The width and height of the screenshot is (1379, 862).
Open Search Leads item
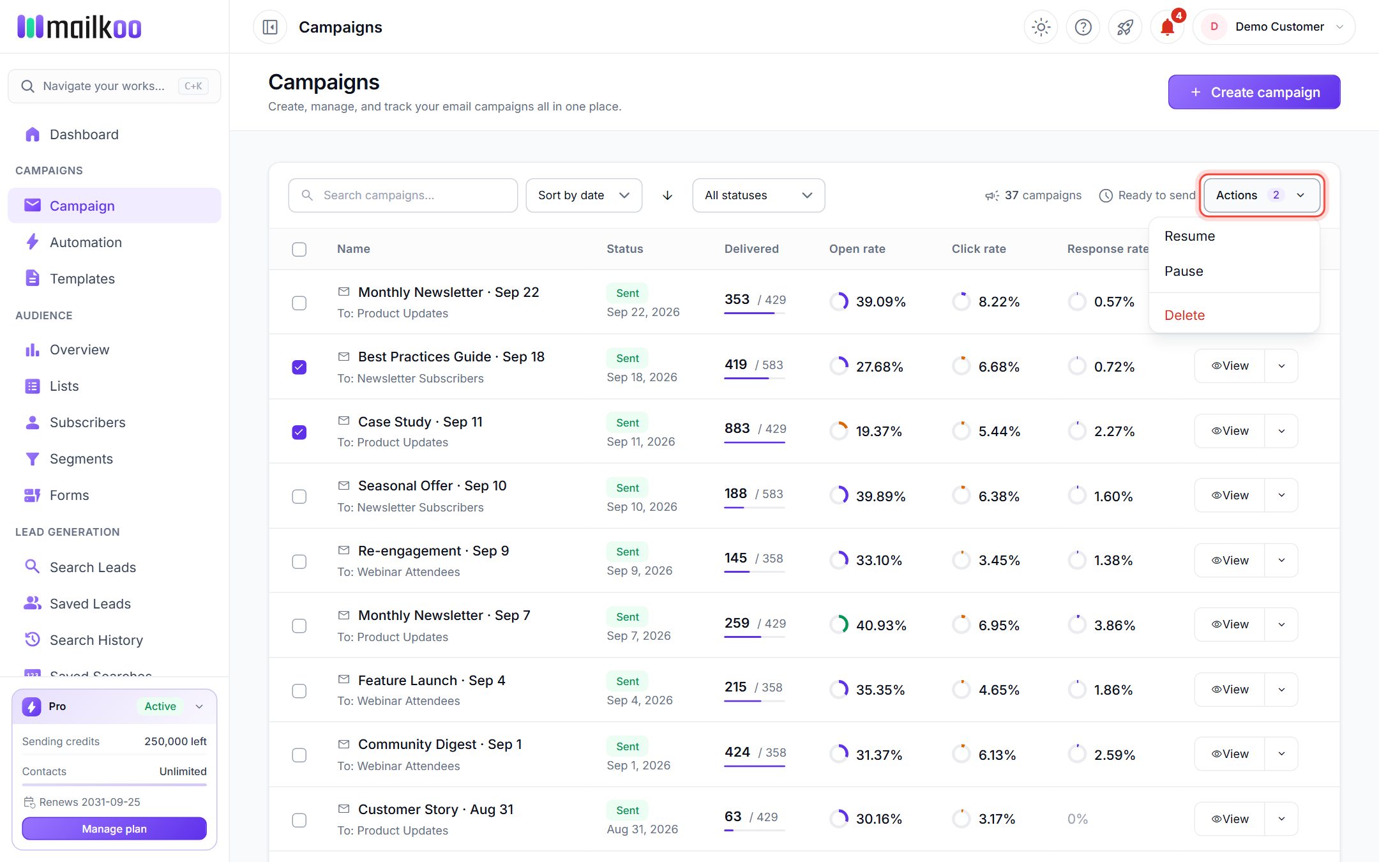(x=114, y=568)
